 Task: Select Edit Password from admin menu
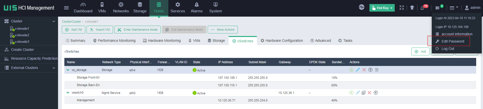tap(453, 41)
